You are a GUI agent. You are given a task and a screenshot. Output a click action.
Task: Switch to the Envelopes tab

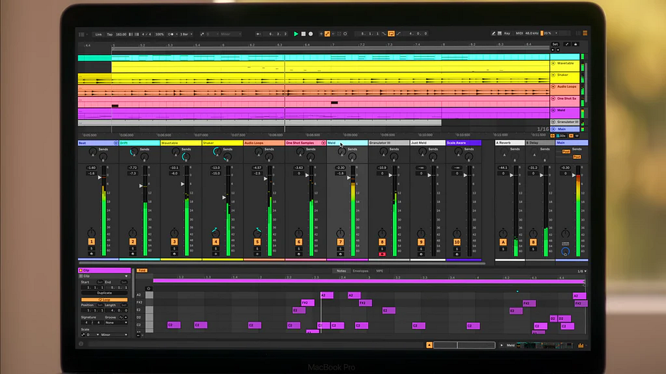coord(360,271)
